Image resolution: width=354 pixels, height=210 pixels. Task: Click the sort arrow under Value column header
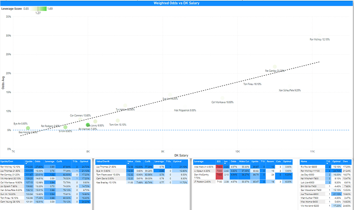pos(128,163)
